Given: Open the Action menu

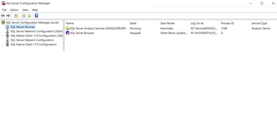Looking at the screenshot, I should (x=14, y=10).
